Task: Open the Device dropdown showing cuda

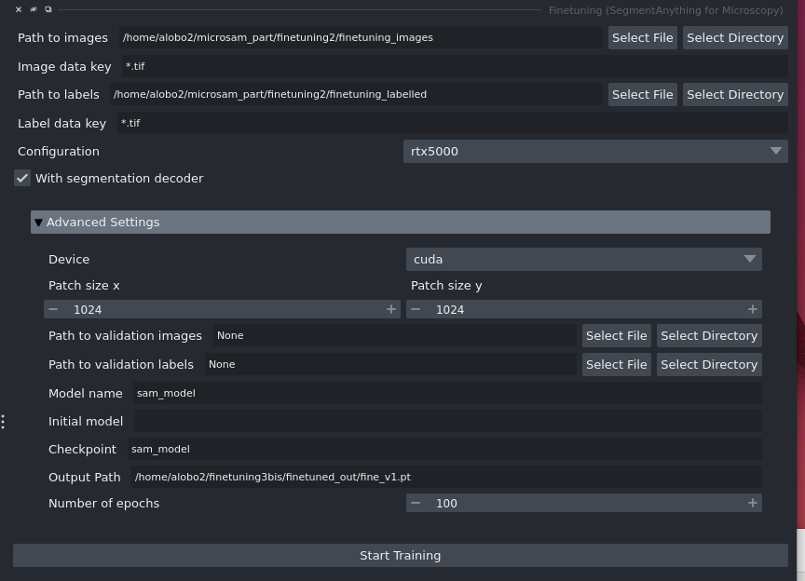Action: [584, 259]
